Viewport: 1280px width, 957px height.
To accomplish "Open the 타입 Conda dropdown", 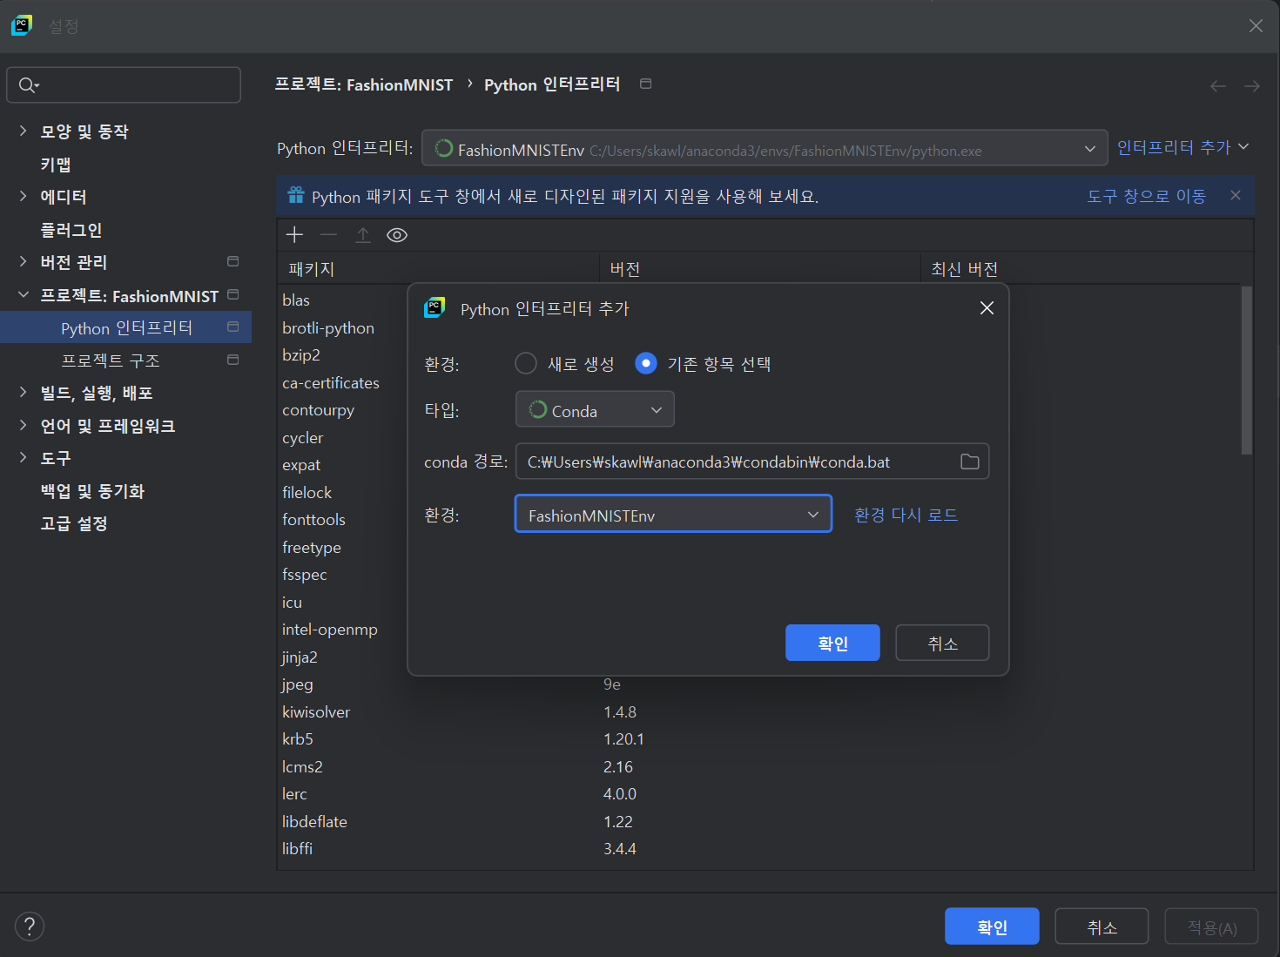I will point(595,409).
